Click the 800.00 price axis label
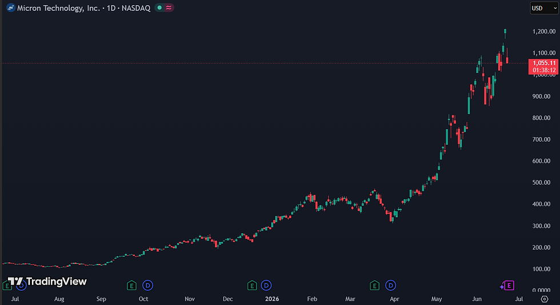The image size is (560, 305). pos(542,118)
